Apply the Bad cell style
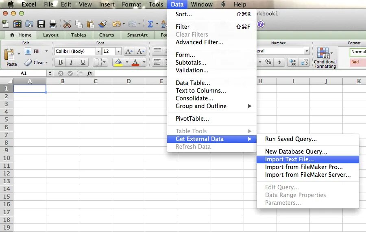This screenshot has width=366, height=232. 357,62
